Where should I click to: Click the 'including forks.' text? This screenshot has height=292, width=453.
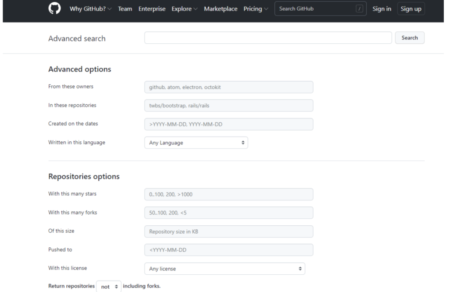tap(142, 286)
